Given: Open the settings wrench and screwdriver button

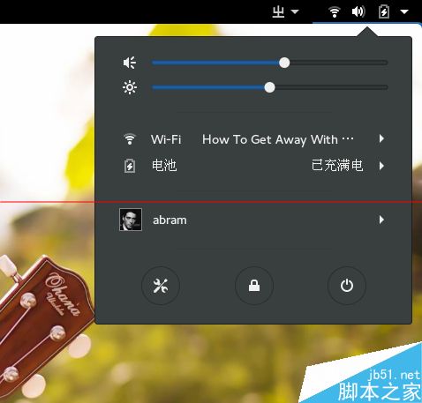Looking at the screenshot, I should point(161,286).
